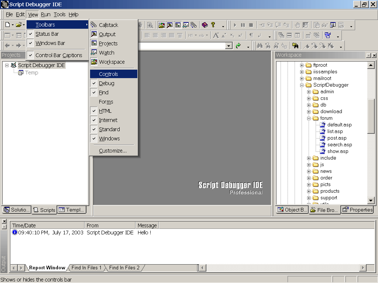The width and height of the screenshot is (378, 283).
Task: Expand the admin folder node
Action: (x=309, y=92)
